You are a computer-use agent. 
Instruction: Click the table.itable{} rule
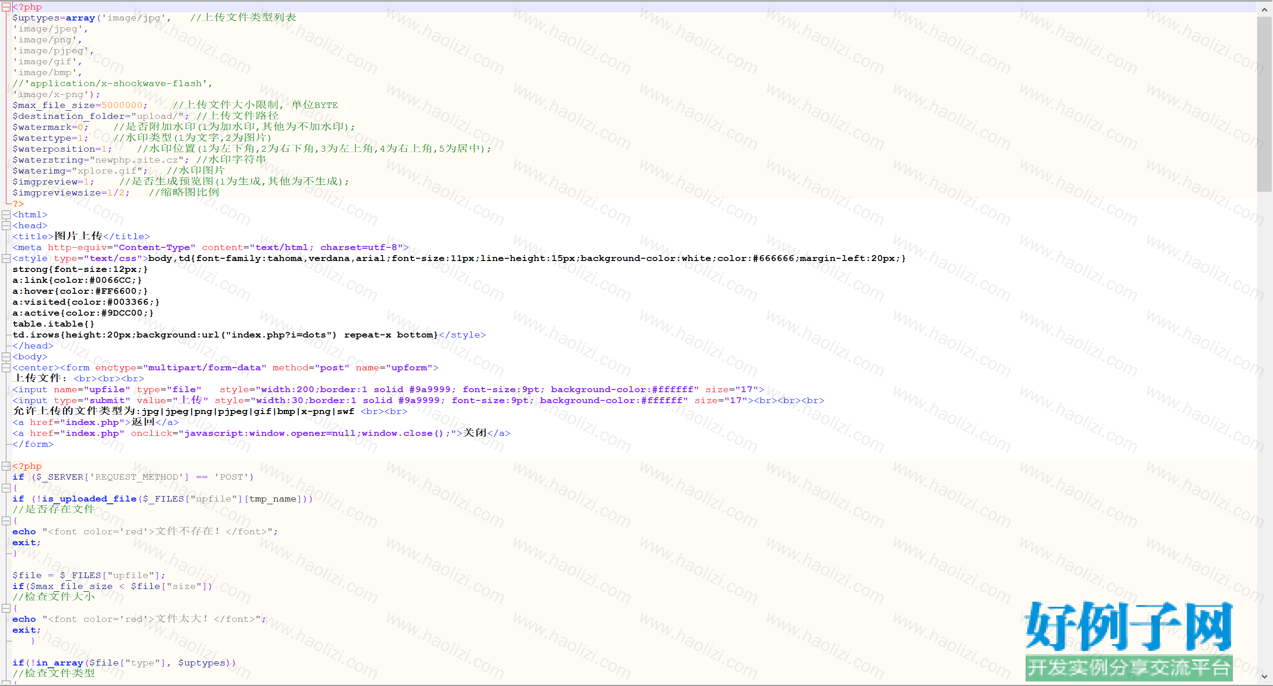53,324
